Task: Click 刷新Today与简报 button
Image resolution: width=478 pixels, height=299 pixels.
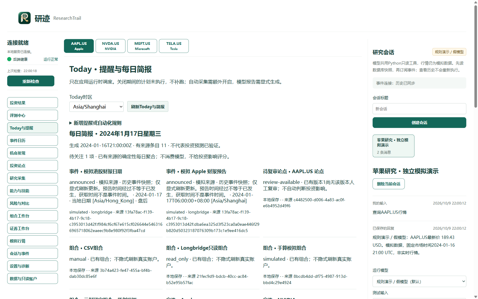Action: click(148, 107)
